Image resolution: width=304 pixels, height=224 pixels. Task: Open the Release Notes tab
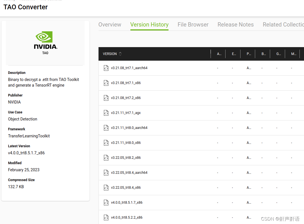pos(236,25)
